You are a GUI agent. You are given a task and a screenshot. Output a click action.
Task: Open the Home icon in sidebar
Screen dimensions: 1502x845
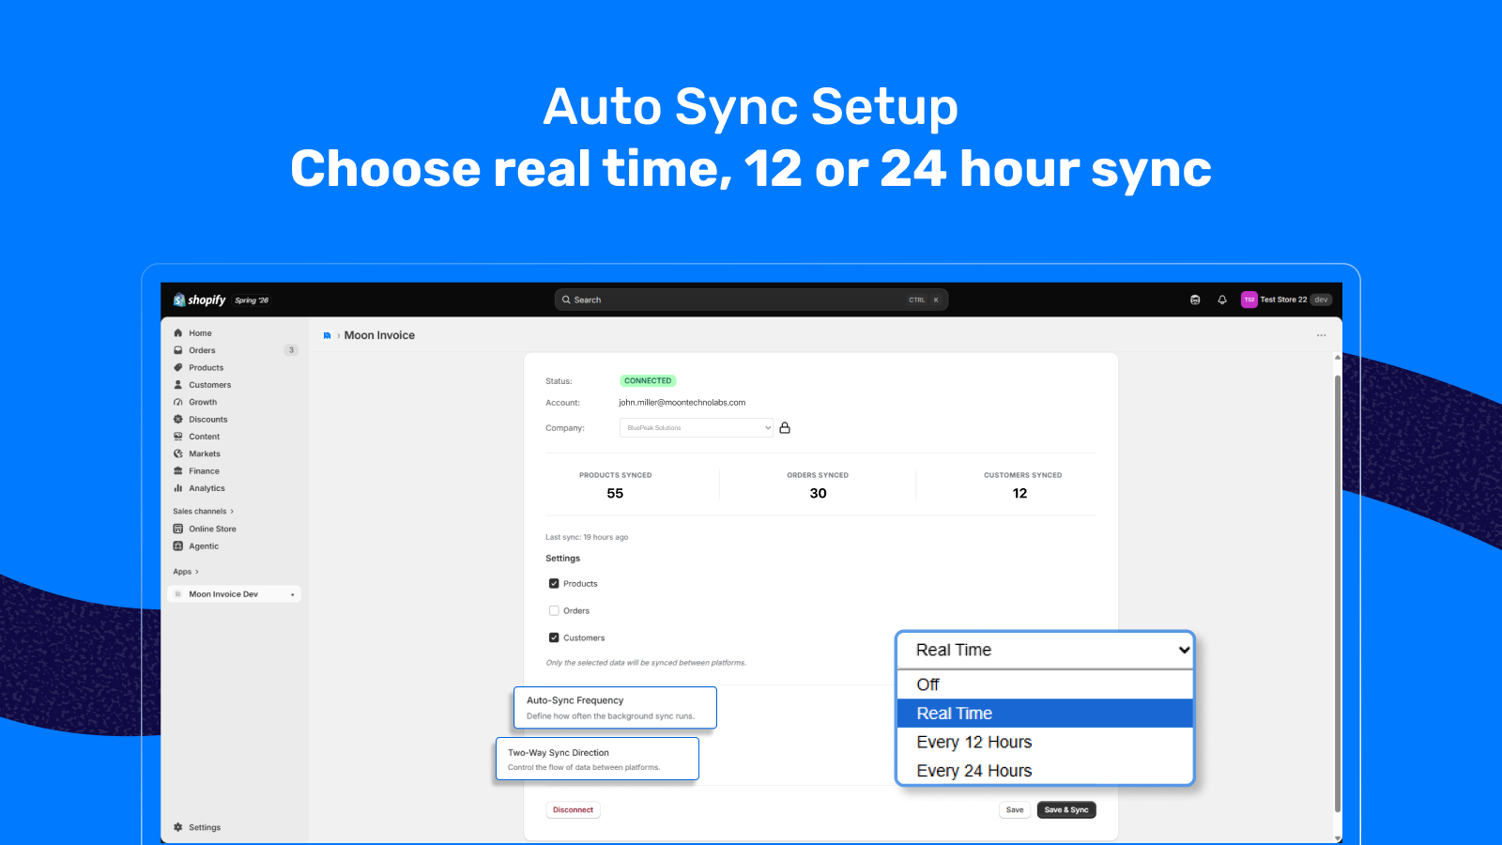178,333
